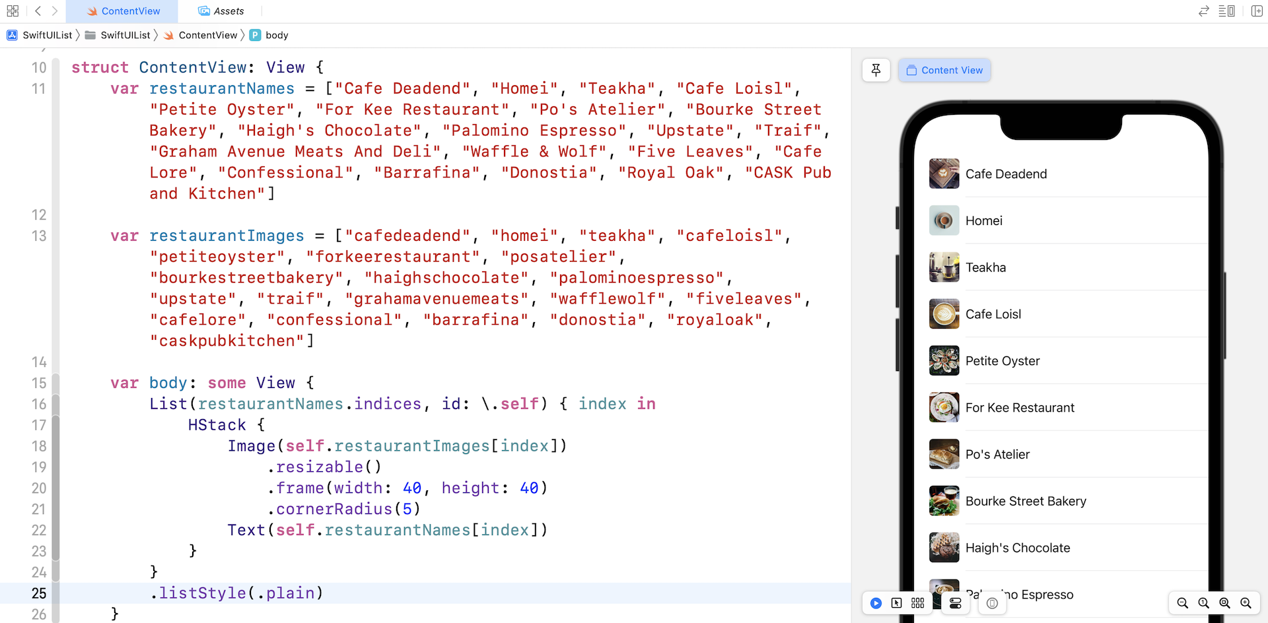The width and height of the screenshot is (1268, 623).
Task: Zoom out of the preview canvas
Action: pyautogui.click(x=1181, y=603)
